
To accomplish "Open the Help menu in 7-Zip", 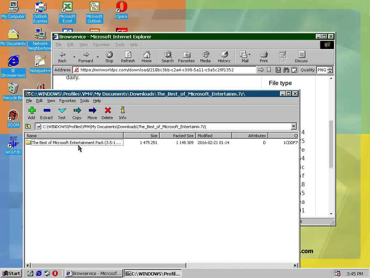I will (x=97, y=101).
